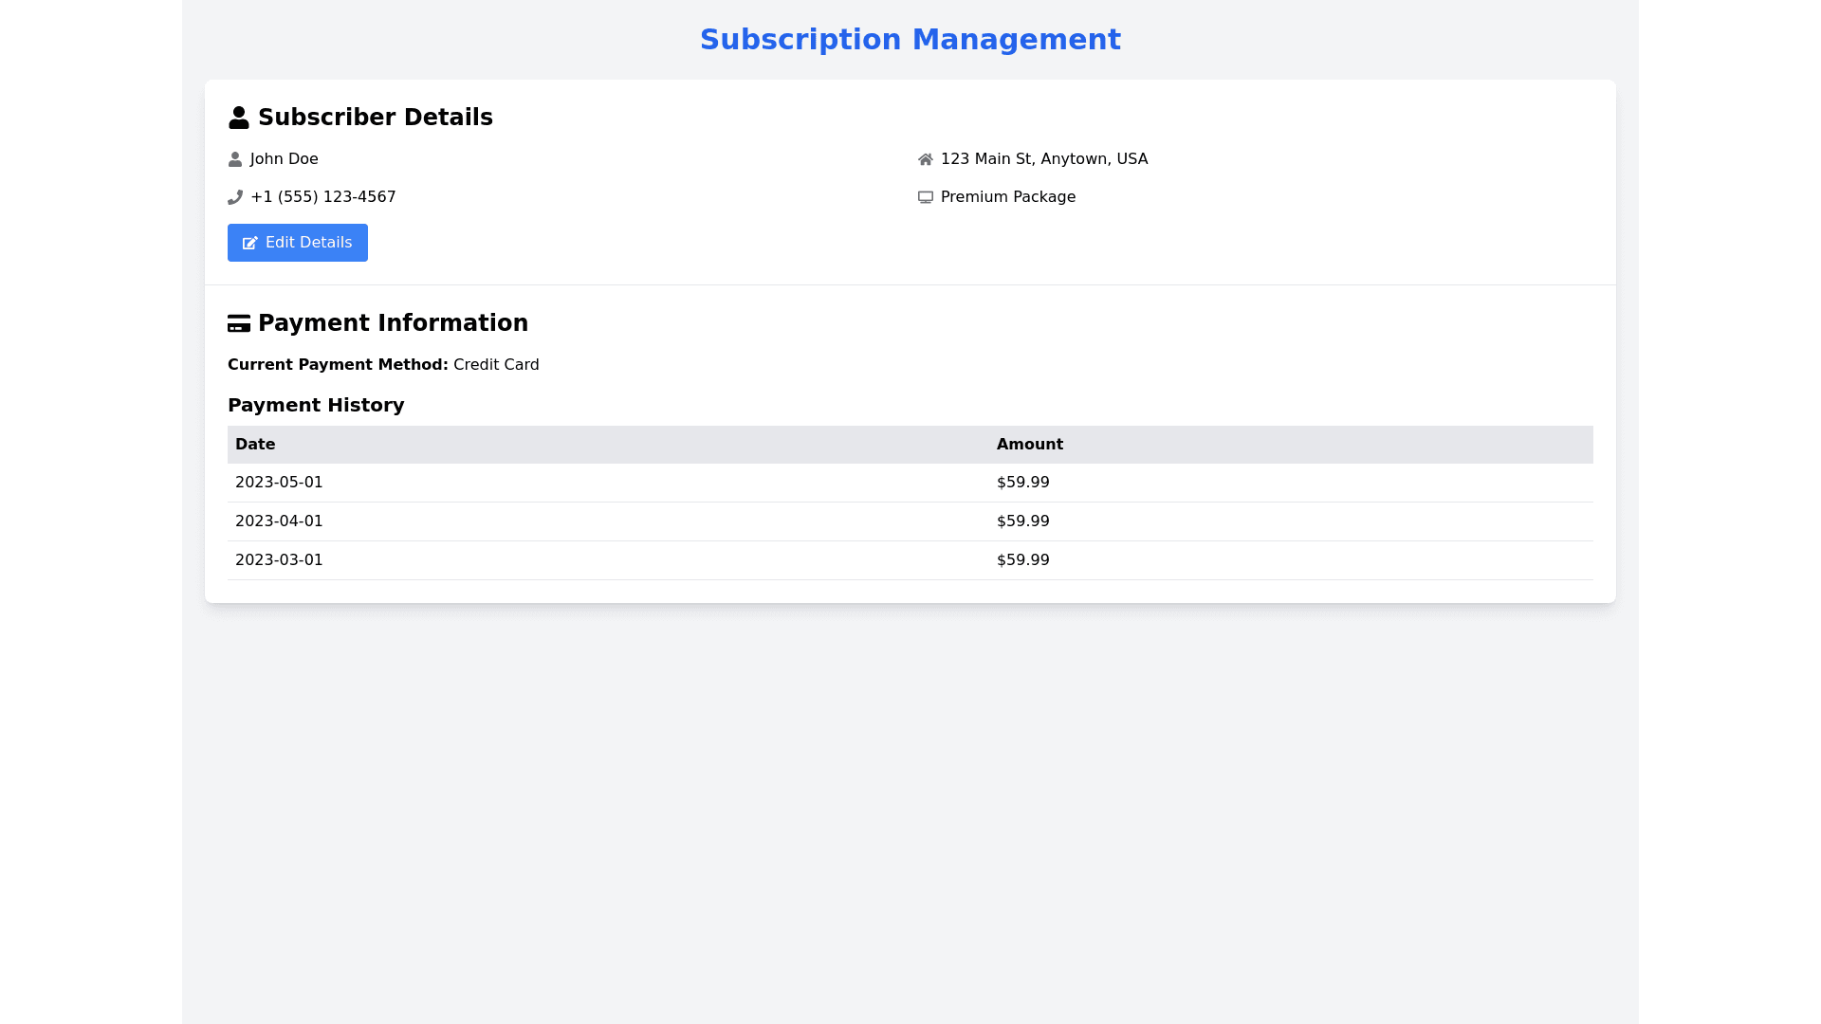Click the credit card icon by Payment Information

[239, 323]
